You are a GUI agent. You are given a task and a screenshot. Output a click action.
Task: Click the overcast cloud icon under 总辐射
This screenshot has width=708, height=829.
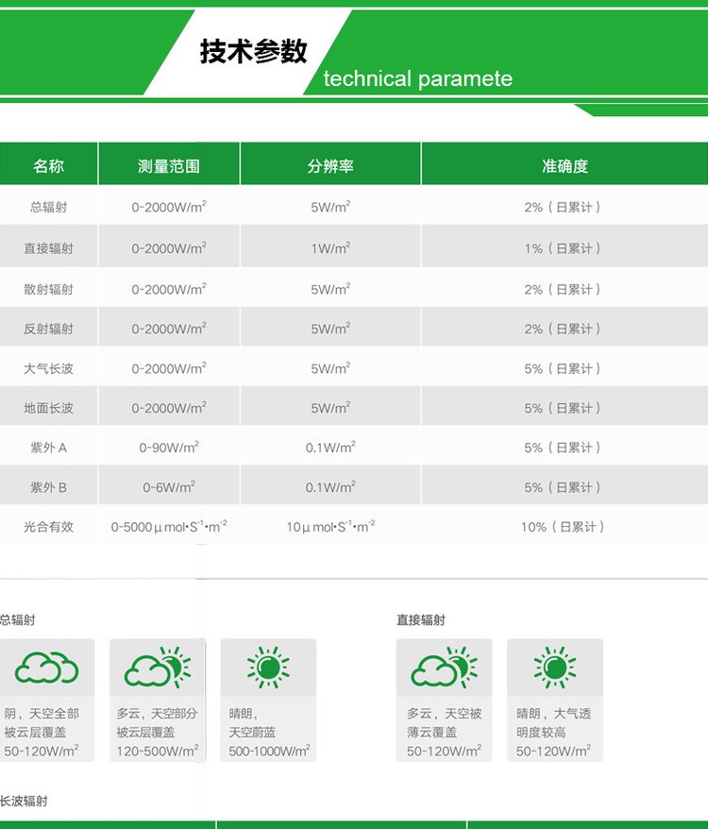click(46, 668)
